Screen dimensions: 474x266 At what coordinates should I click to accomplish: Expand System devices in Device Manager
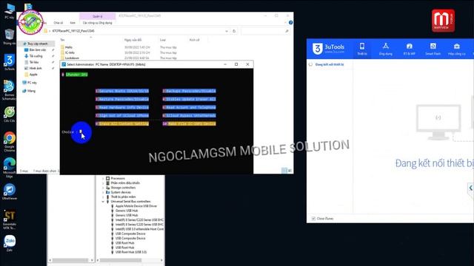tap(103, 192)
